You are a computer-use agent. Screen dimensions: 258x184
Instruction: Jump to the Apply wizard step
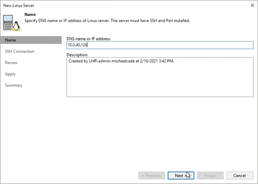tap(10, 74)
